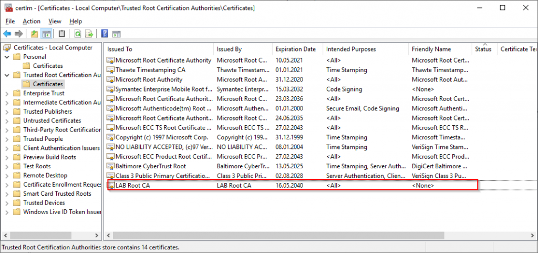Click certificate icon of LAB Root CA
This screenshot has height=253, width=538.
point(111,186)
